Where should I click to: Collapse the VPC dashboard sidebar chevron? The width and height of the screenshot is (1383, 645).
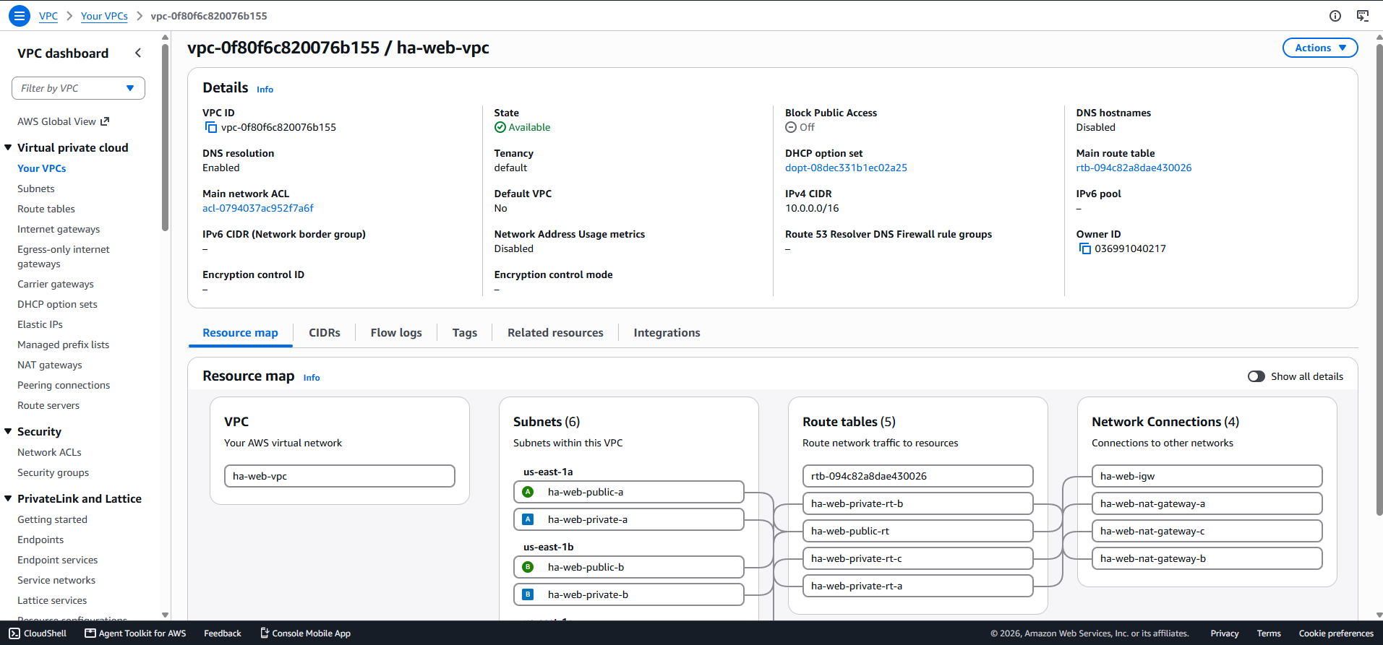pos(138,53)
